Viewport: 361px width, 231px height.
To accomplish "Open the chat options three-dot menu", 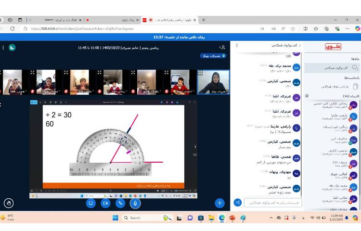I will pyautogui.click(x=237, y=45).
